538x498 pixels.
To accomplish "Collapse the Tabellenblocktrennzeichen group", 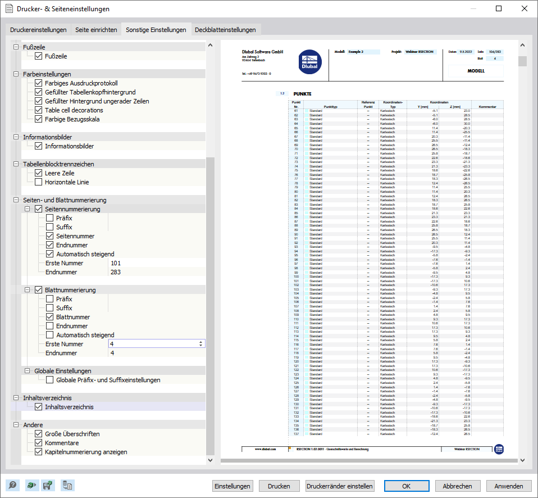I will pos(16,164).
